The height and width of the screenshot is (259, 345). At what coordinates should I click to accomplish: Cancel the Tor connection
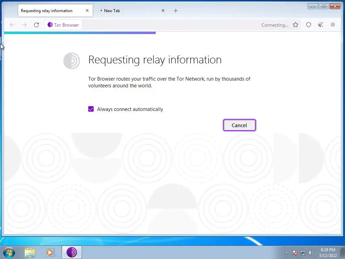coord(240,125)
